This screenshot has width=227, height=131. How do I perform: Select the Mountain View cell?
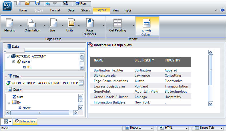pyautogui.click(x=146, y=92)
